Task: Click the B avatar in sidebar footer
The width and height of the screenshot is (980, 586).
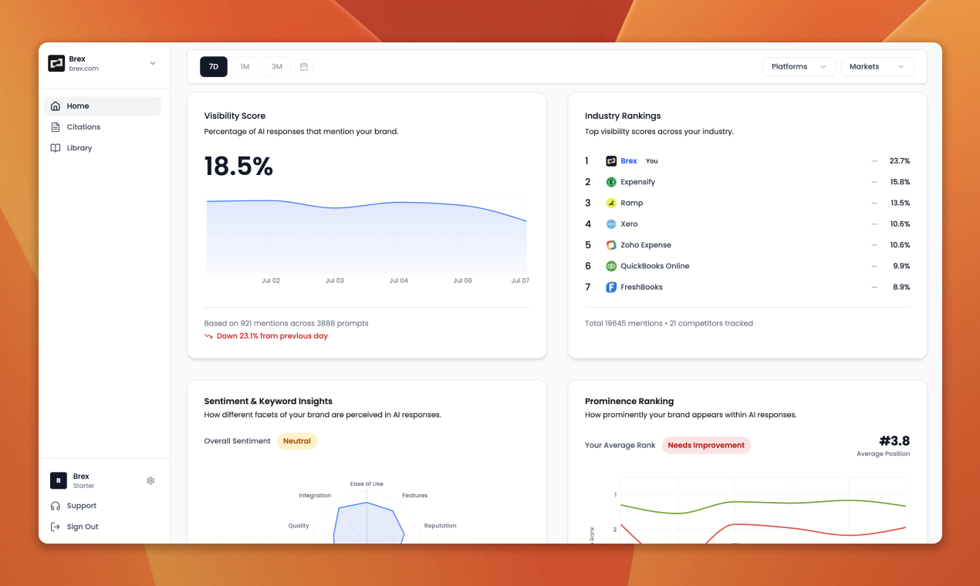Action: click(59, 480)
